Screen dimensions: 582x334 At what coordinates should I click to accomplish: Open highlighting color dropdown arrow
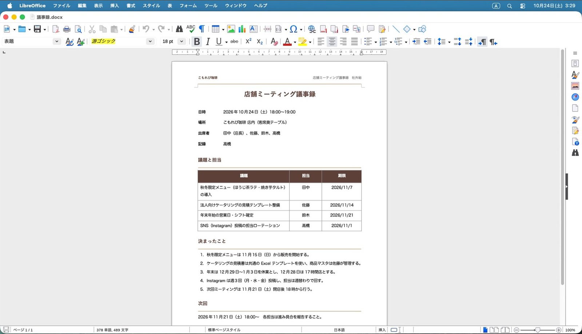(310, 42)
